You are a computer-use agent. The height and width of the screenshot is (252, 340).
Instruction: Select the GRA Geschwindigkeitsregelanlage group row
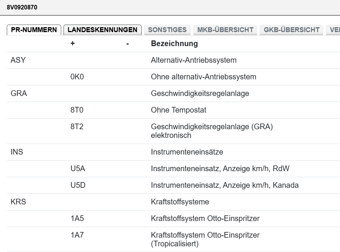(200, 93)
